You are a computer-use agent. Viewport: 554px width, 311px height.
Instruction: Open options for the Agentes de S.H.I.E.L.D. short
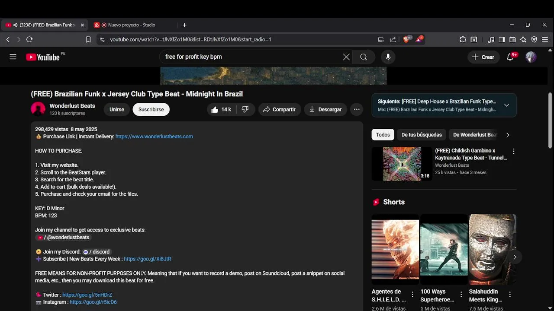click(x=412, y=295)
